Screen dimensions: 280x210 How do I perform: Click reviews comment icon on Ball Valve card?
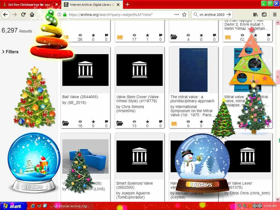tap(106, 122)
